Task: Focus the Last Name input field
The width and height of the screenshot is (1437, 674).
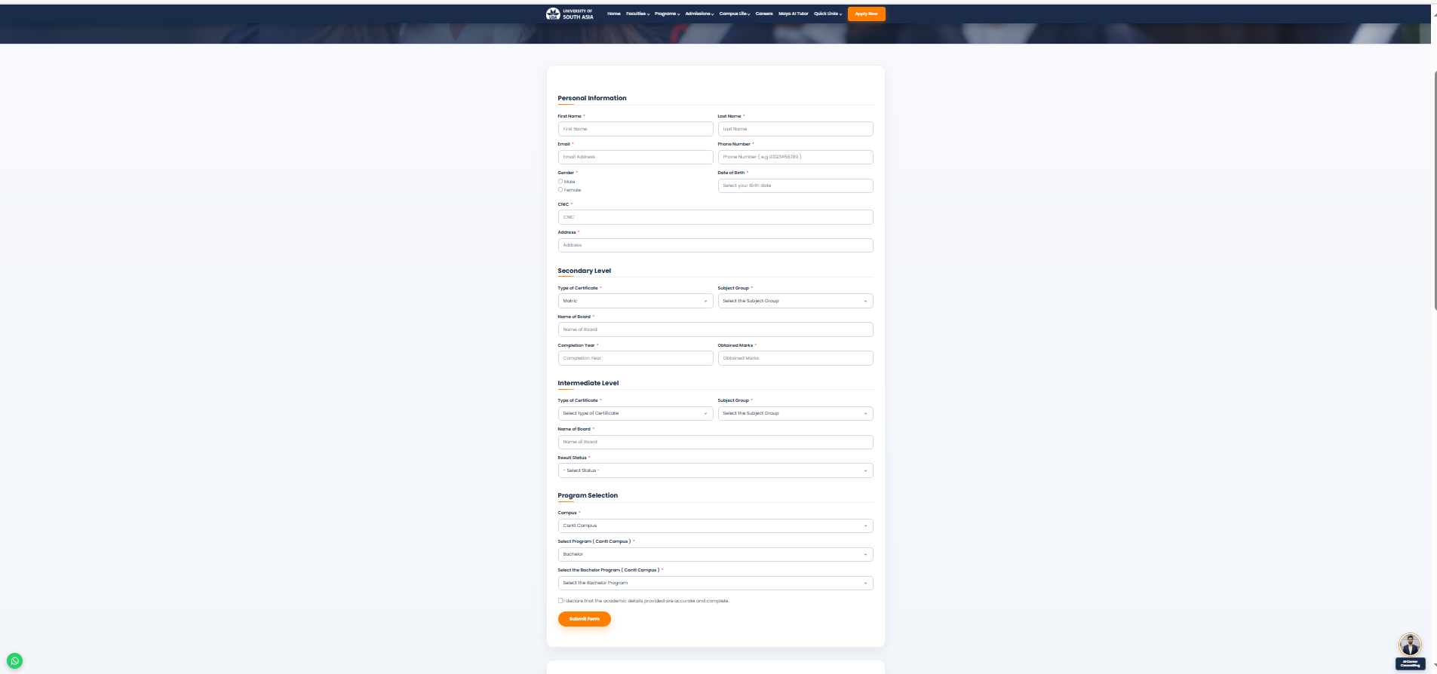Action: tap(795, 129)
